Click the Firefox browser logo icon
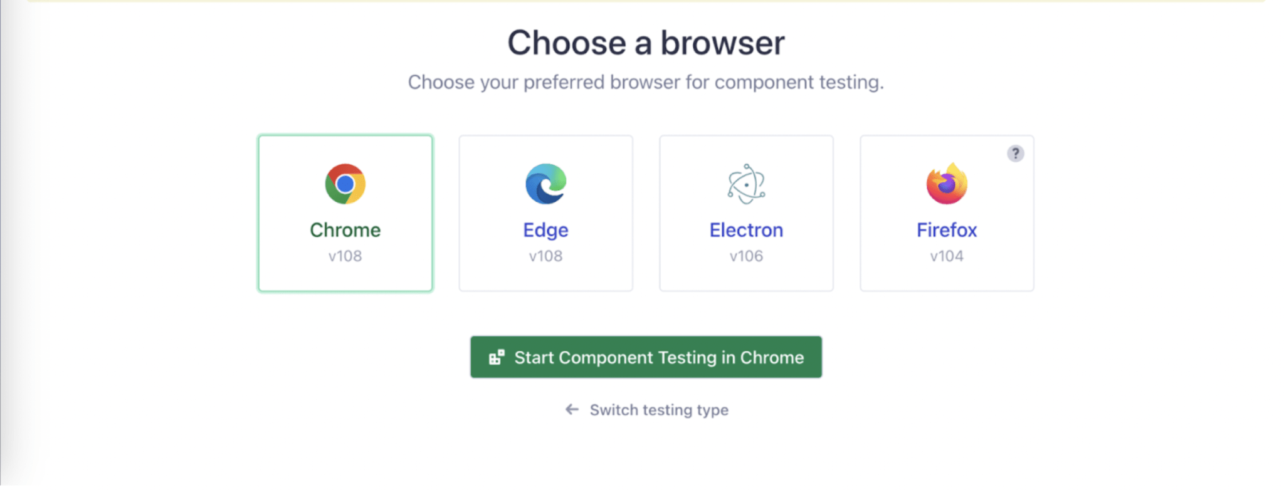 946,184
